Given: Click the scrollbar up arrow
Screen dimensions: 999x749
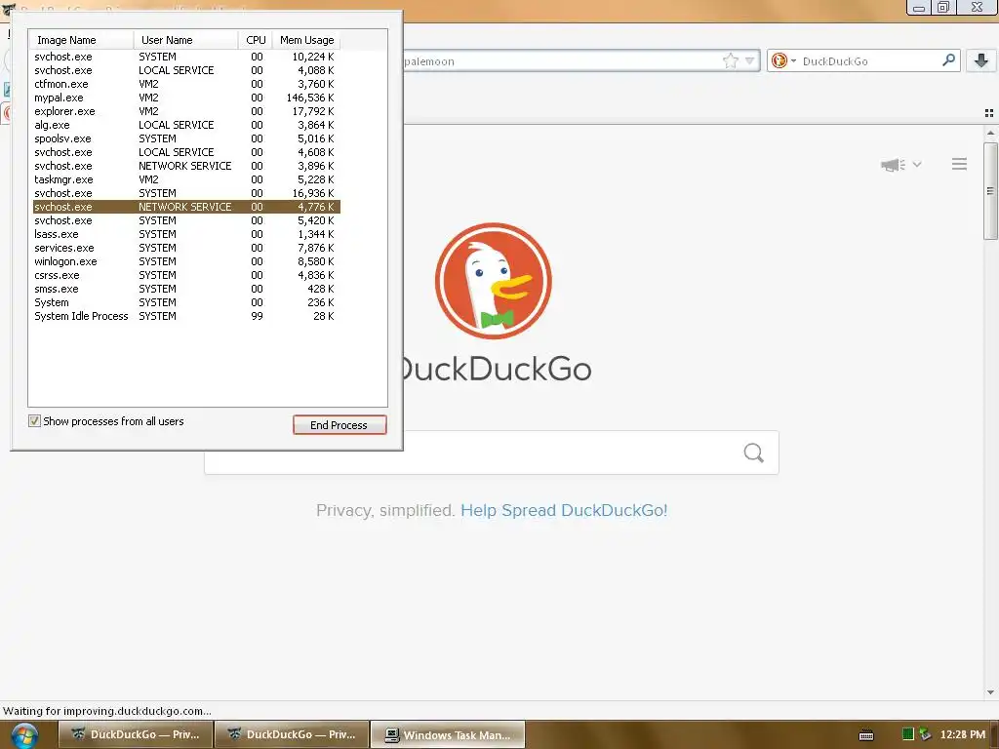Looking at the screenshot, I should tap(990, 133).
